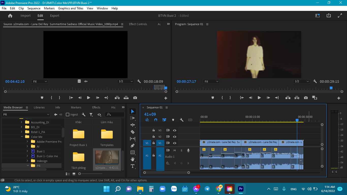The height and width of the screenshot is (195, 347).
Task: Click Add Marker in timeline header
Action: [x=173, y=120]
